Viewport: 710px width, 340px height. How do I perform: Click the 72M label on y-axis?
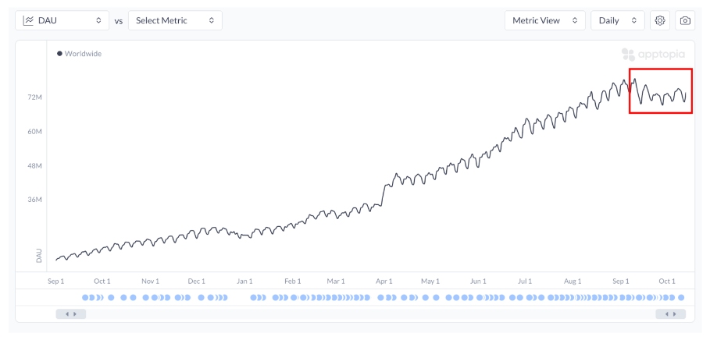[x=34, y=97]
